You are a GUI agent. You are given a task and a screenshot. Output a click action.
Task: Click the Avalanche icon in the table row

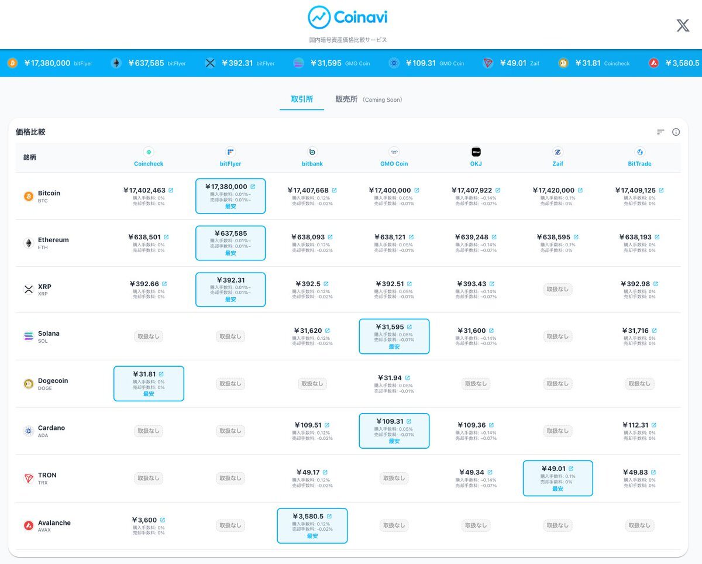[28, 526]
